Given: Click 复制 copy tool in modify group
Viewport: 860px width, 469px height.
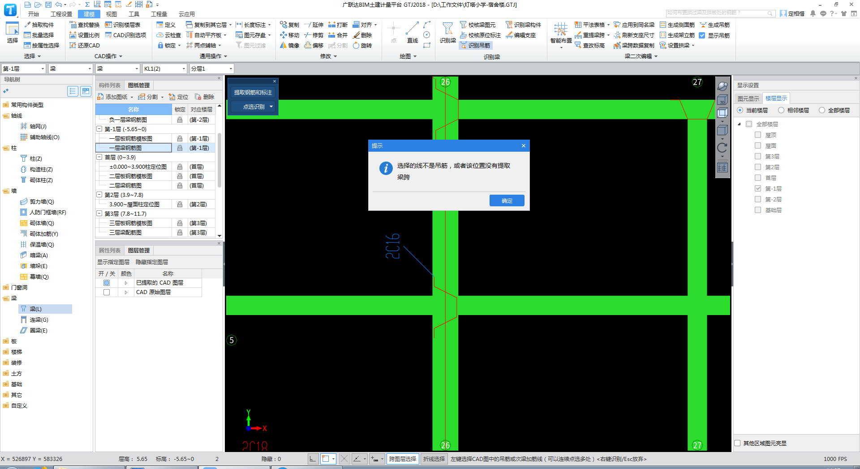Looking at the screenshot, I should 289,25.
